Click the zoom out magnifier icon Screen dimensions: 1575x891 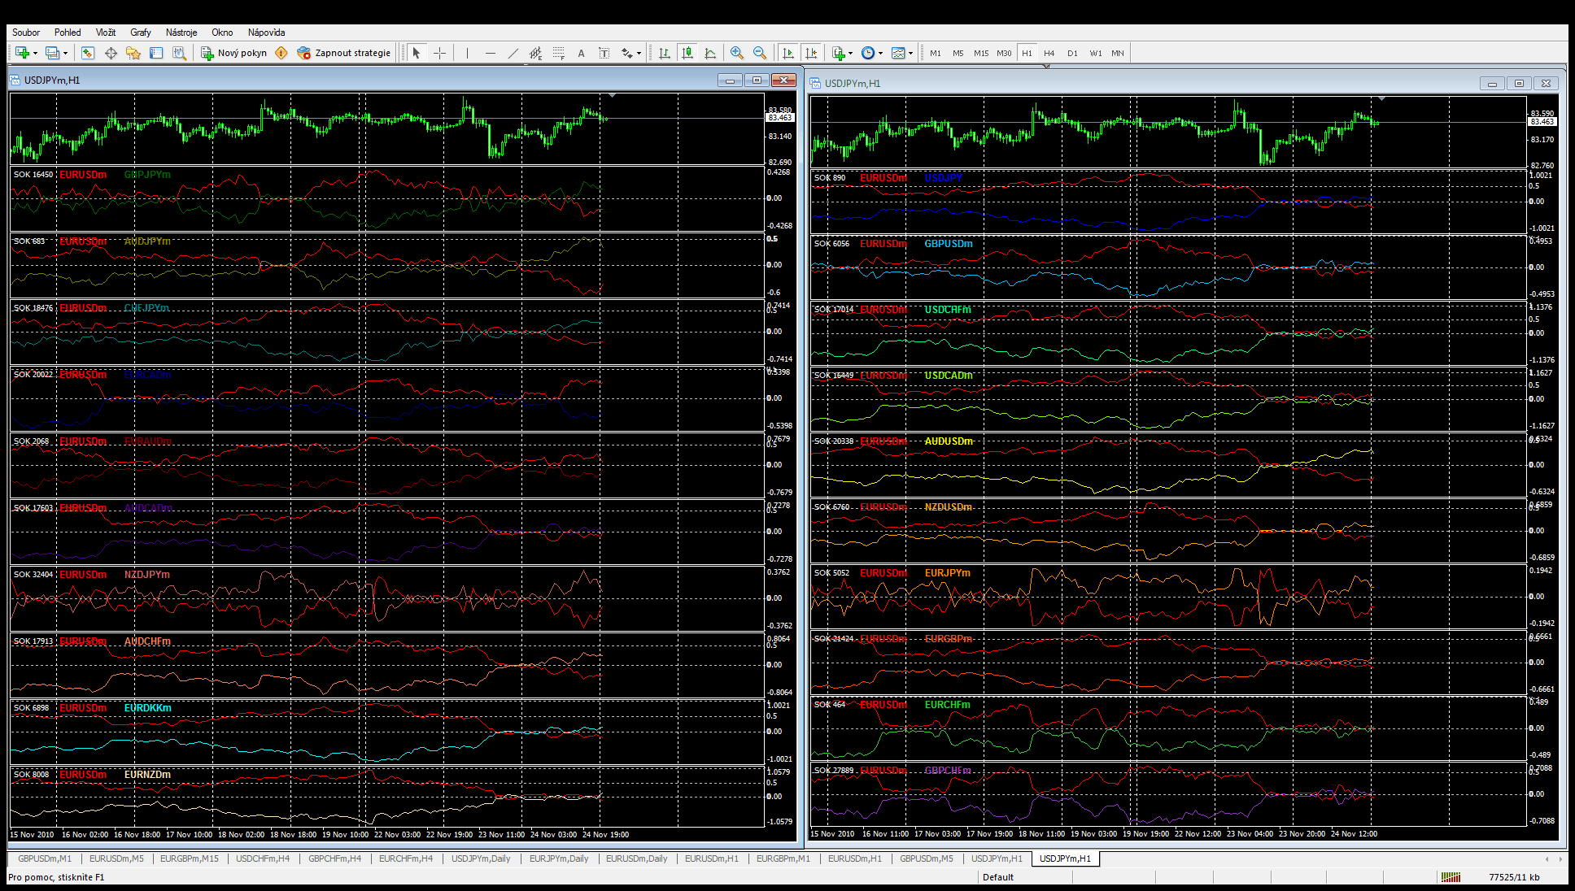[760, 53]
